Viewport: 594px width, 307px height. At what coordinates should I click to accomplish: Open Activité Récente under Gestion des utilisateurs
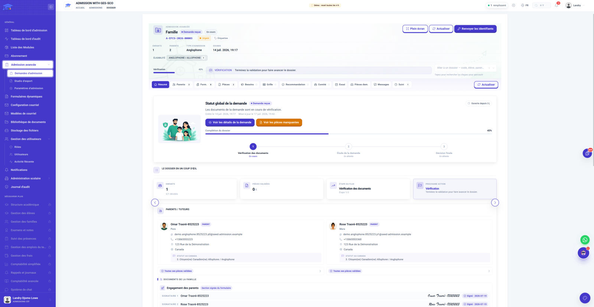(x=30, y=162)
